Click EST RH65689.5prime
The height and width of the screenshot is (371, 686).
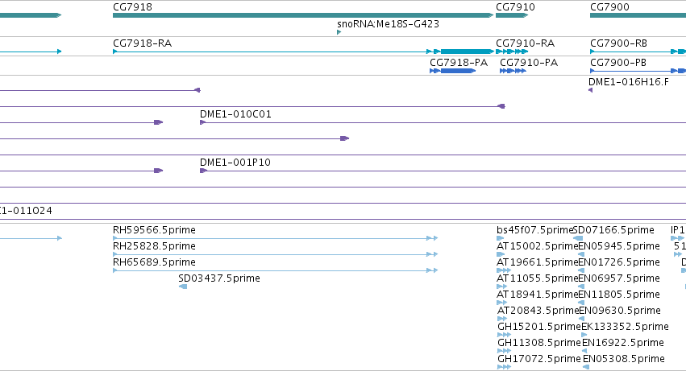154,262
